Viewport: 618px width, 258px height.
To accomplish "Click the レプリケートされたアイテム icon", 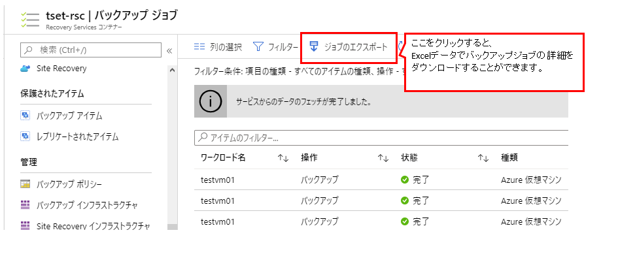I will tap(25, 137).
